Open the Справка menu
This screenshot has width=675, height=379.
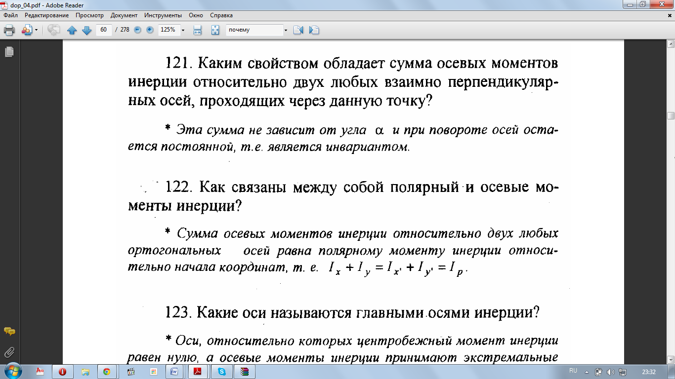click(221, 15)
